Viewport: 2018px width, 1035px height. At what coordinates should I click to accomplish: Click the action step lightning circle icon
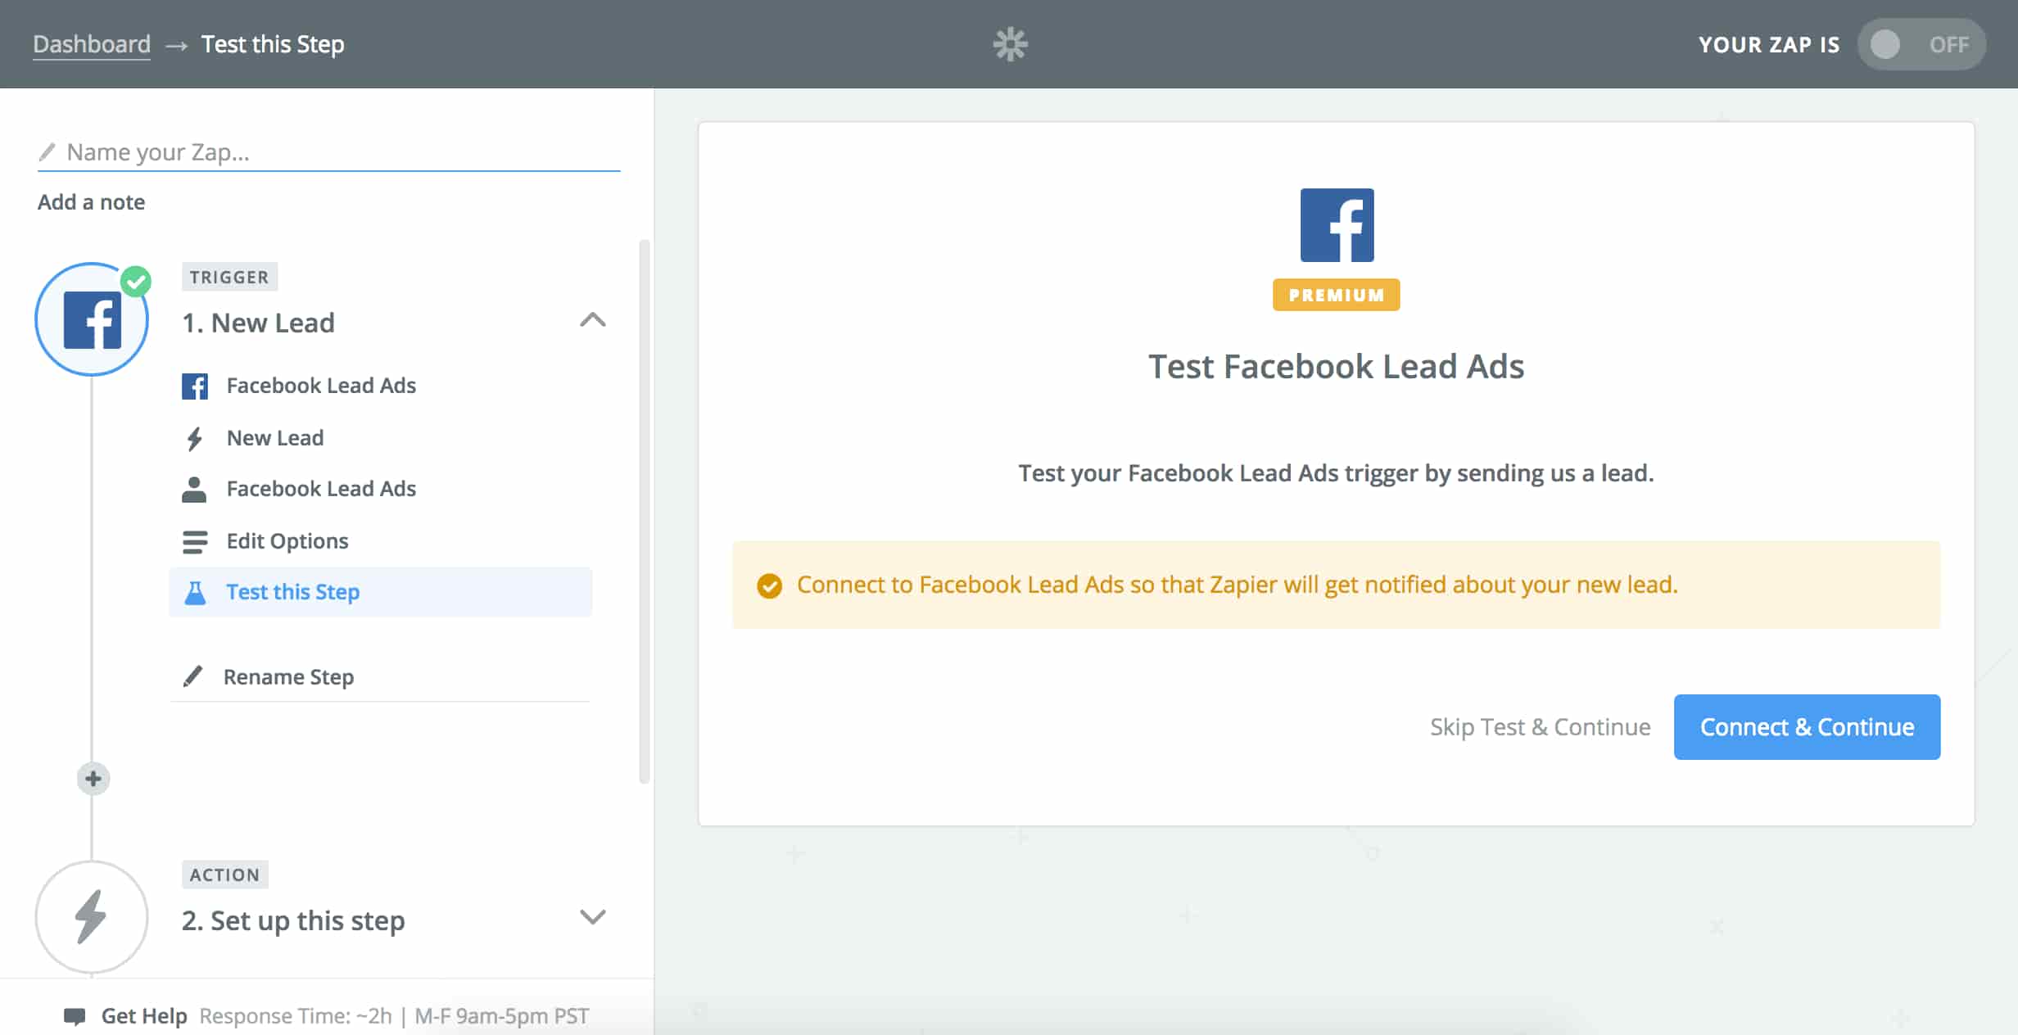pyautogui.click(x=92, y=916)
